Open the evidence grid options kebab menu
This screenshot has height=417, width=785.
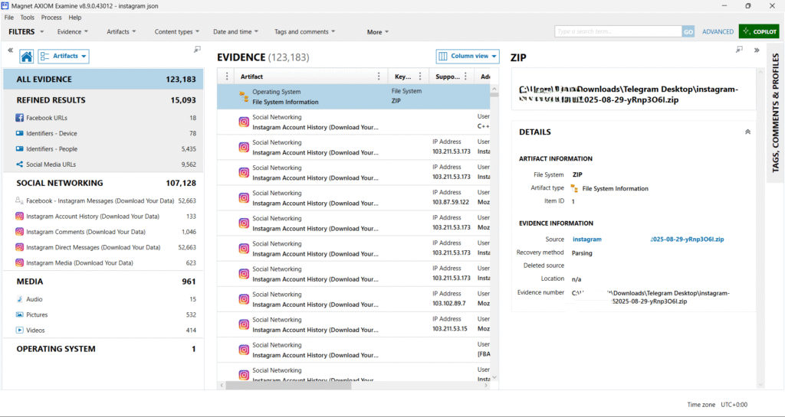point(227,77)
